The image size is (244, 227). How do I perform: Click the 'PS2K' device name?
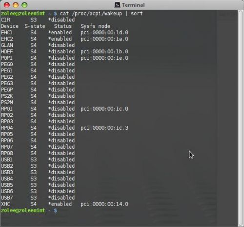pyautogui.click(x=7, y=96)
